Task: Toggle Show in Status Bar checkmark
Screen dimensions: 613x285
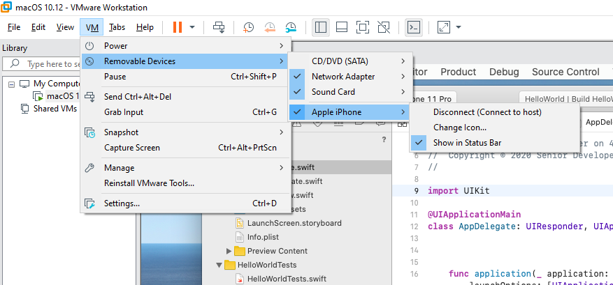Action: [419, 143]
